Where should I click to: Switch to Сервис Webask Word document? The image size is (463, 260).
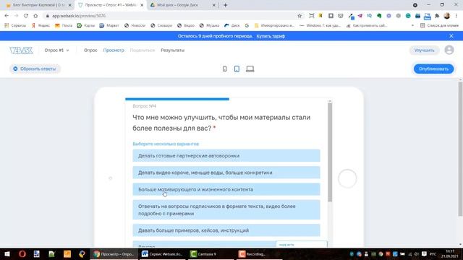tap(162, 253)
